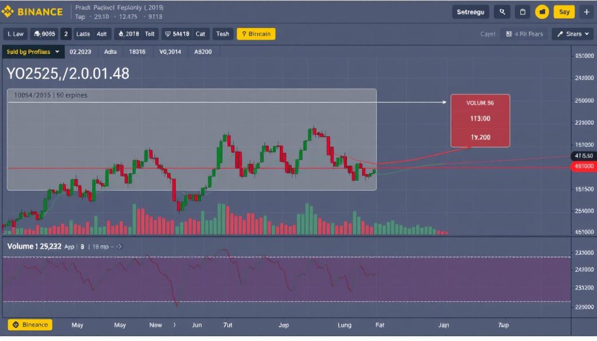Click the Binance logo
This screenshot has width=597, height=341.
tap(32, 12)
